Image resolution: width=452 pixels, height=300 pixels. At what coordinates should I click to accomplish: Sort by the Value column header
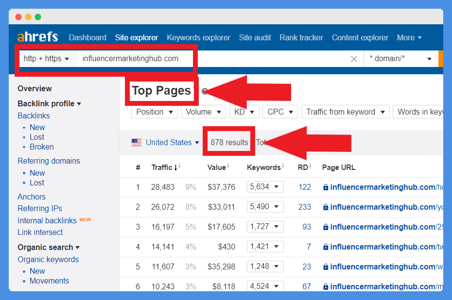click(216, 167)
